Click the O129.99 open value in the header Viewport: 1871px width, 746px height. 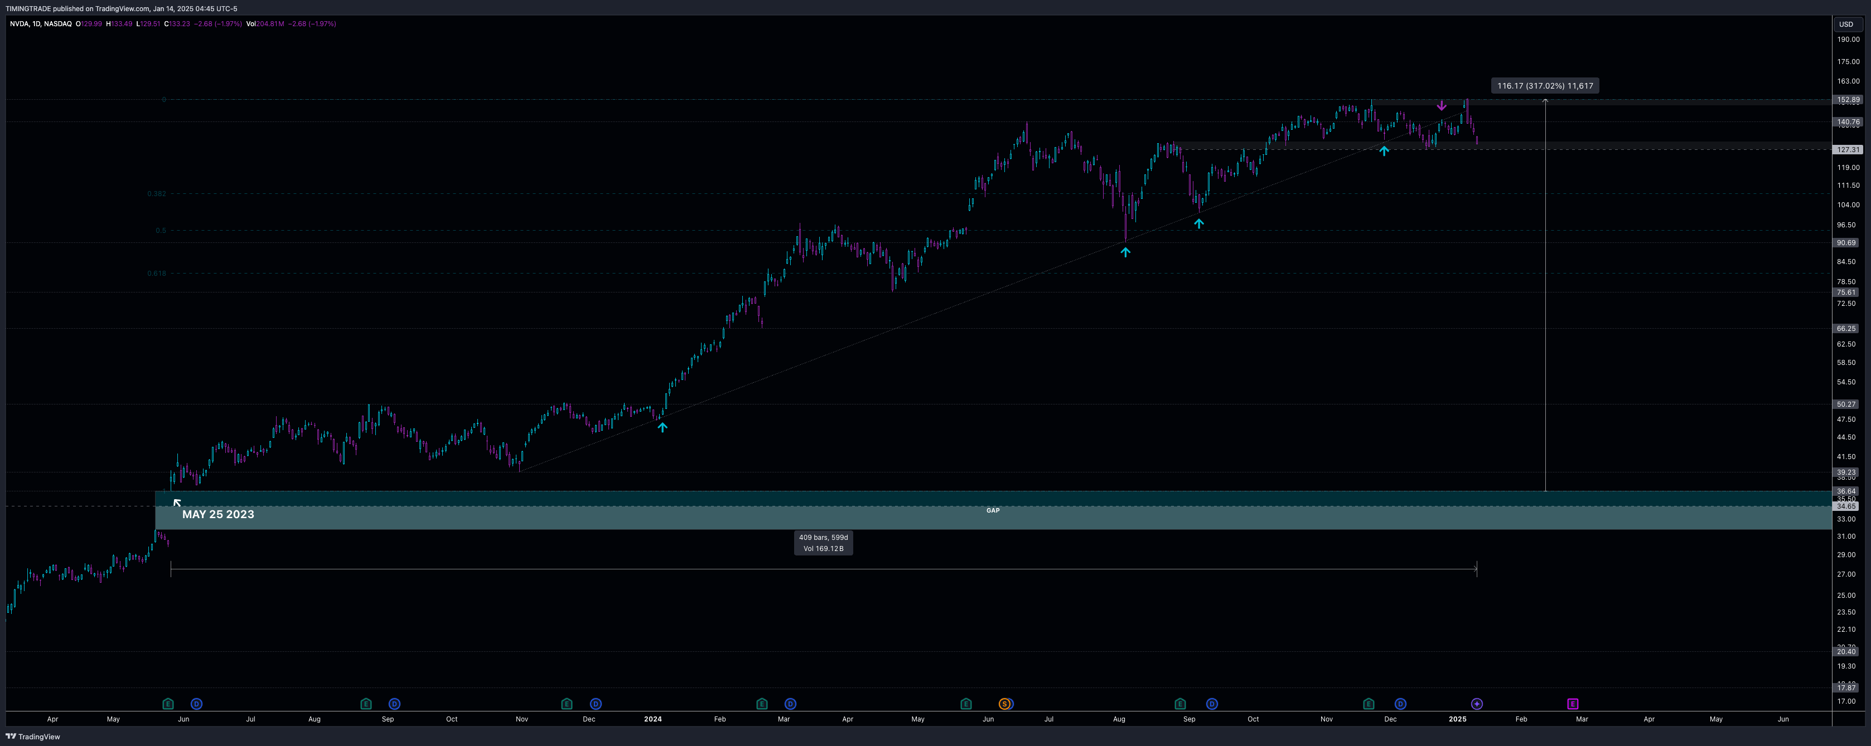89,24
